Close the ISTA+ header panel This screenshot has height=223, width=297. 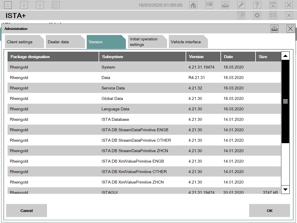point(289,15)
